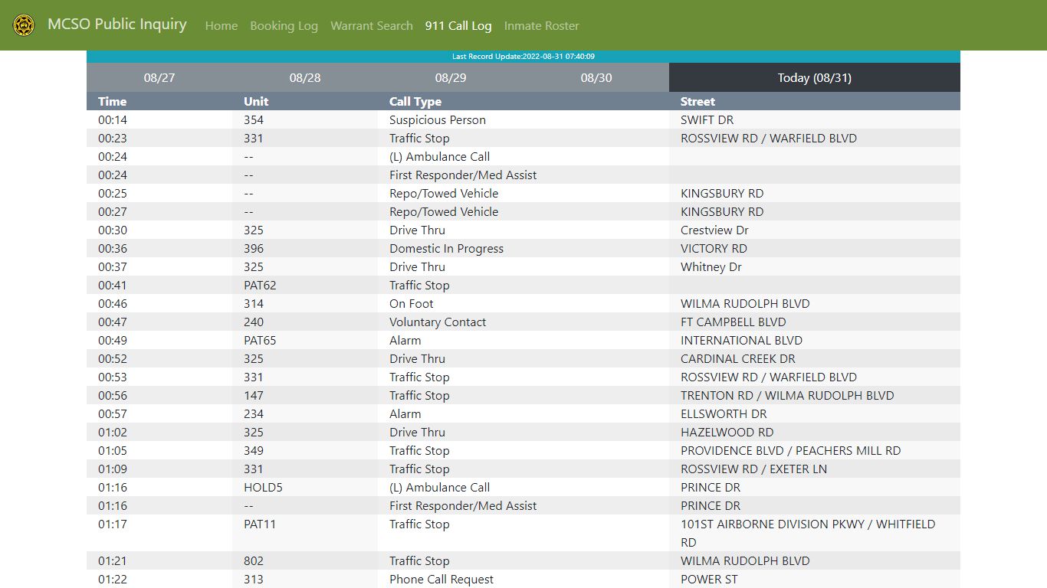Screen dimensions: 1047x588
Task: Select the On Foot call type
Action: 523,303
